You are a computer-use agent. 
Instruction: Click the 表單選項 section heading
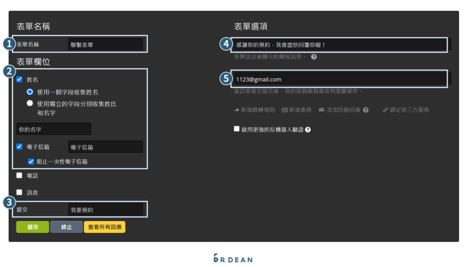click(251, 27)
